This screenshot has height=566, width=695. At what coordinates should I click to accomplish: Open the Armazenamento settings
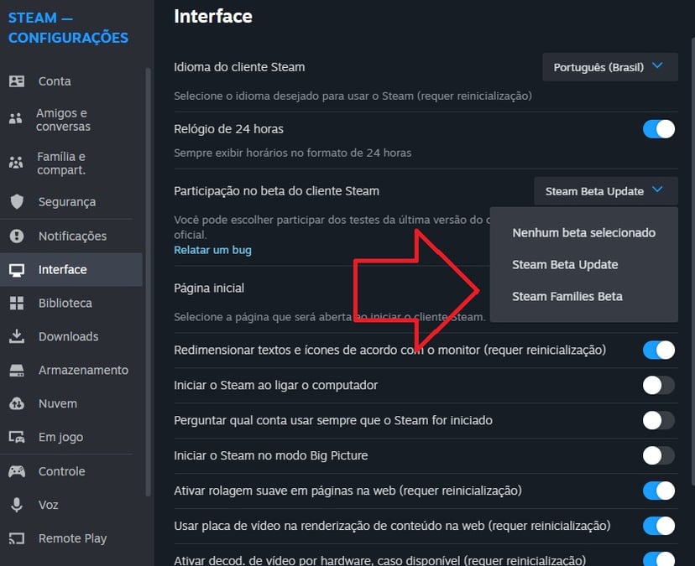(x=71, y=371)
